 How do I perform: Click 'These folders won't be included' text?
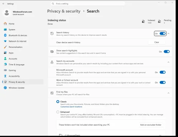click(x=84, y=125)
